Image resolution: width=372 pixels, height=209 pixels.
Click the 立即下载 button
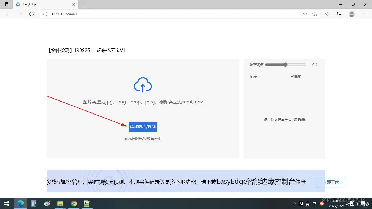pyautogui.click(x=331, y=182)
